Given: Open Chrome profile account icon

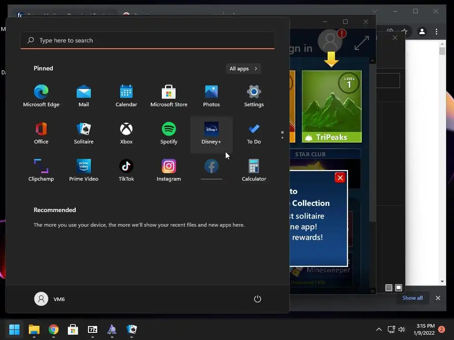Looking at the screenshot, I should [x=422, y=31].
